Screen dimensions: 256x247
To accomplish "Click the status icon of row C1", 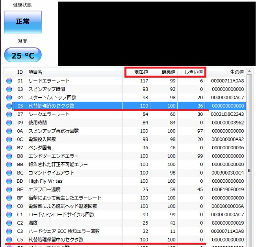I will point(9,215).
